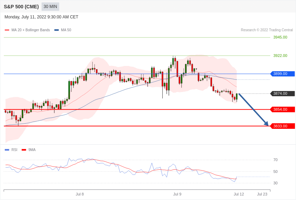
Task: Click the Jul 8 date axis label
Action: tap(80, 194)
